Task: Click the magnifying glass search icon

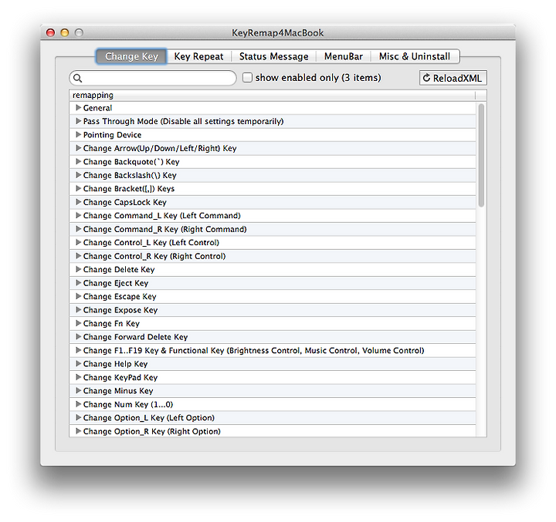Action: pyautogui.click(x=78, y=79)
